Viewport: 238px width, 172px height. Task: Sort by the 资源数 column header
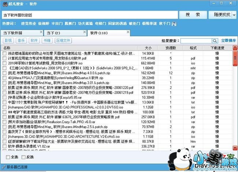coord(171,48)
